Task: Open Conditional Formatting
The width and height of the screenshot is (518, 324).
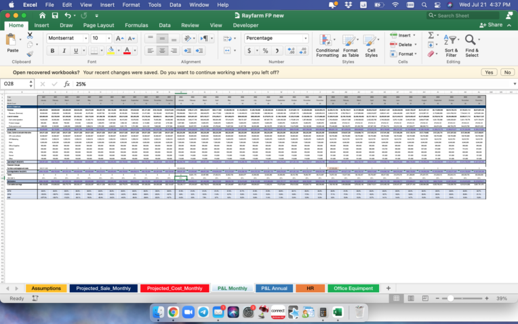Action: 327,46
